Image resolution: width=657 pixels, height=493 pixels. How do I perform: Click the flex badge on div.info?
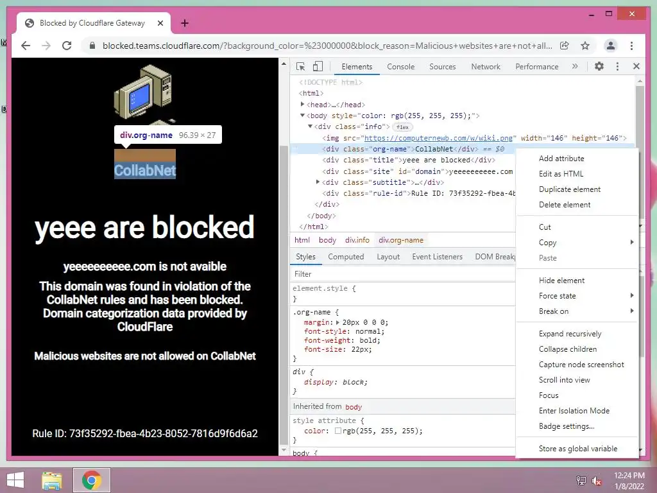(x=403, y=127)
